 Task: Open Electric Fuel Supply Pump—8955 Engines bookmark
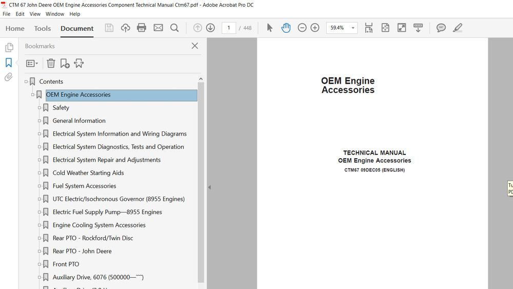[107, 212]
